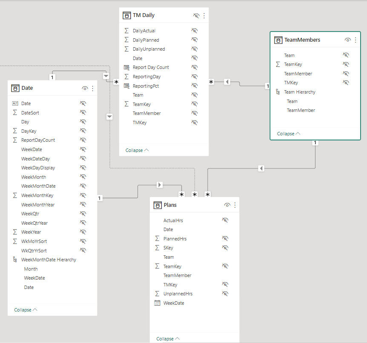Click sigma icon beside TeamKey in TeamMembers
This screenshot has width=367, height=343.
click(x=278, y=64)
